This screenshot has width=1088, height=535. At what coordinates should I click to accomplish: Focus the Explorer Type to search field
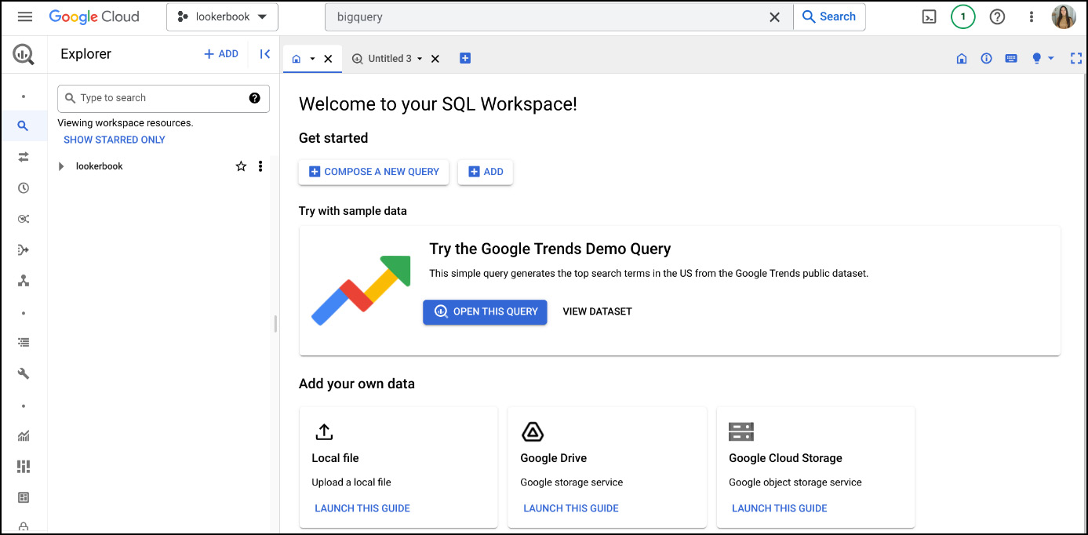(163, 98)
